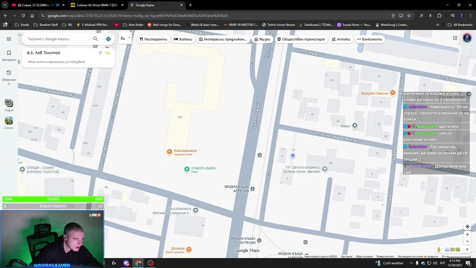Filter by Ресторанти chip
Screen dimensions: 476x268
[x=153, y=39]
